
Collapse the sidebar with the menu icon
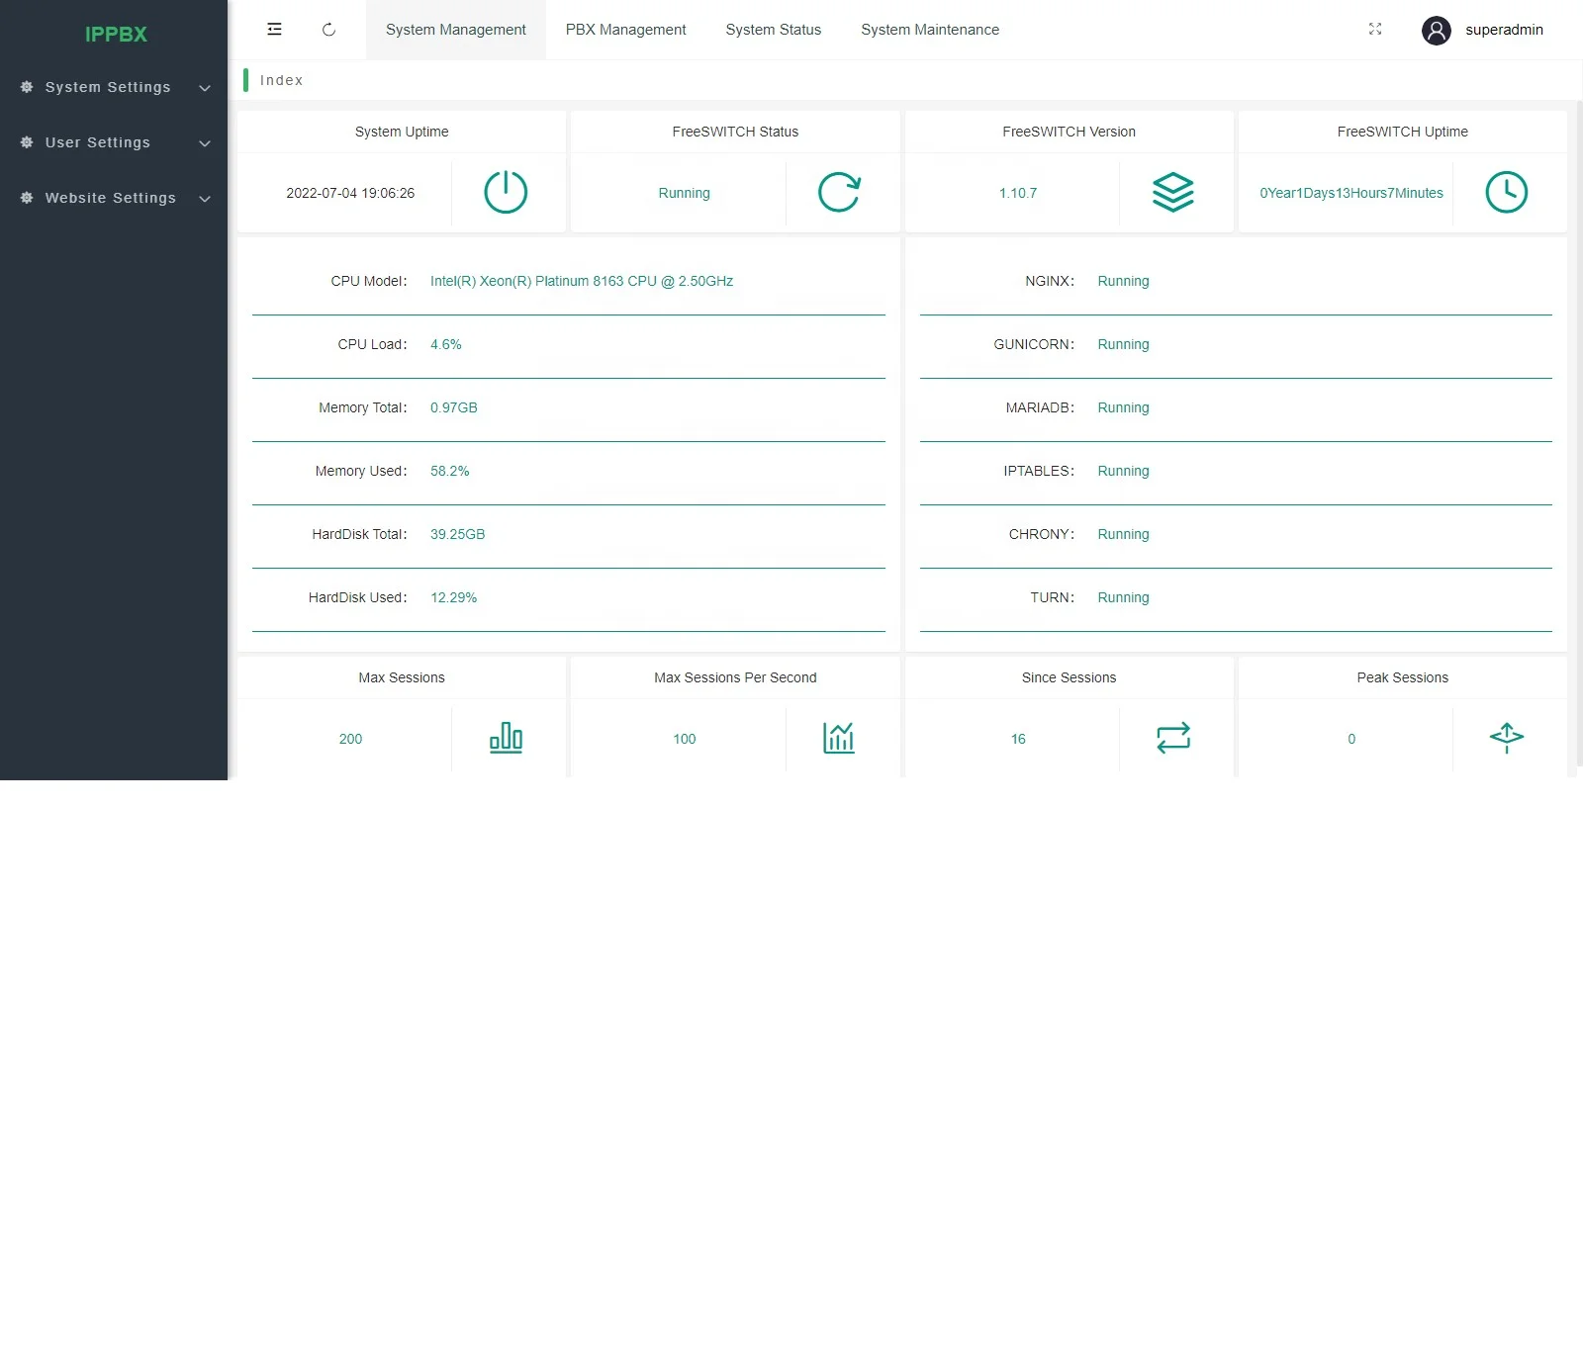275,30
